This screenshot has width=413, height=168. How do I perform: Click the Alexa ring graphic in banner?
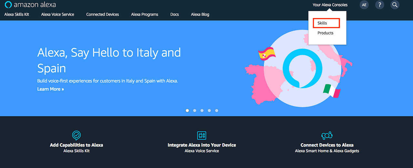point(302,69)
